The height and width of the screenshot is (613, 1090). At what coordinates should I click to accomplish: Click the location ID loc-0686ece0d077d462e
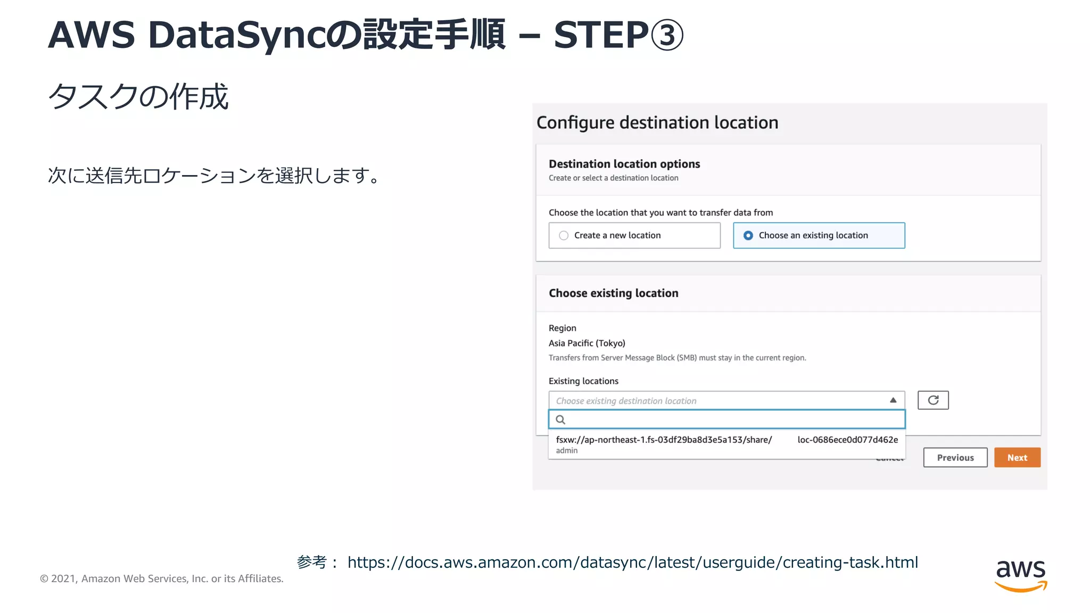(x=847, y=440)
